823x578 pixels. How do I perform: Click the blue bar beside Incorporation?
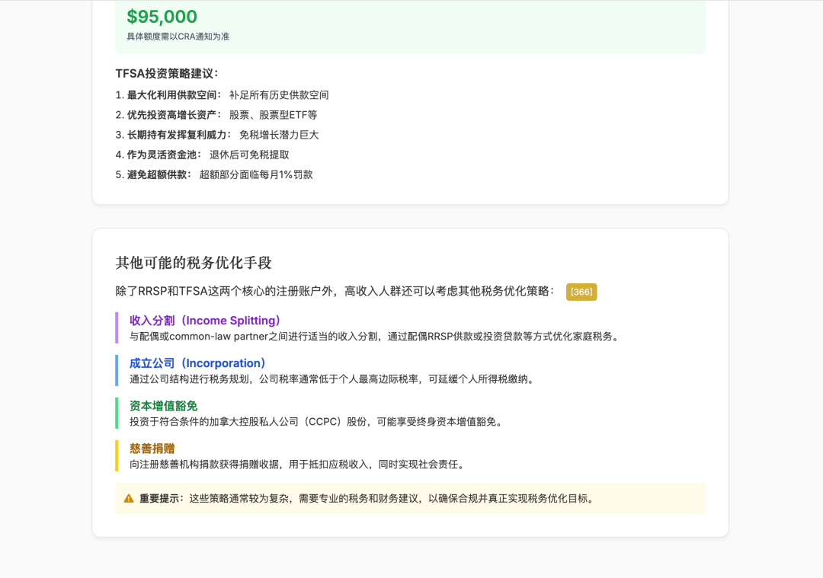pos(117,370)
